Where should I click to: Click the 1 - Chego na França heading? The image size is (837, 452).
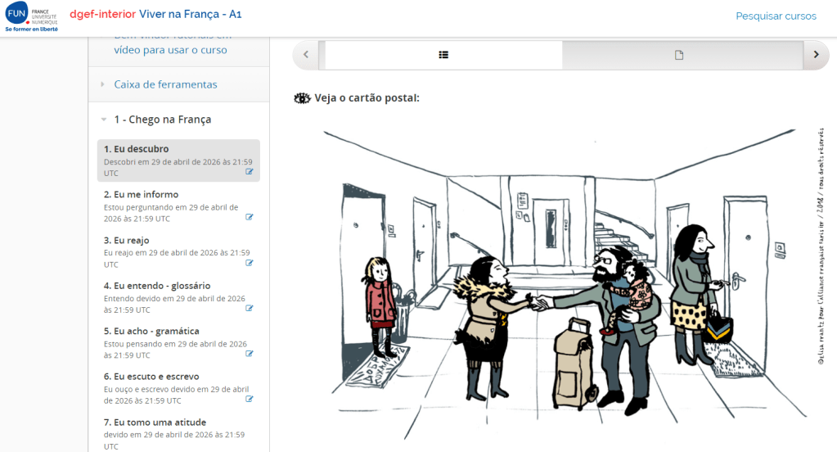[162, 120]
